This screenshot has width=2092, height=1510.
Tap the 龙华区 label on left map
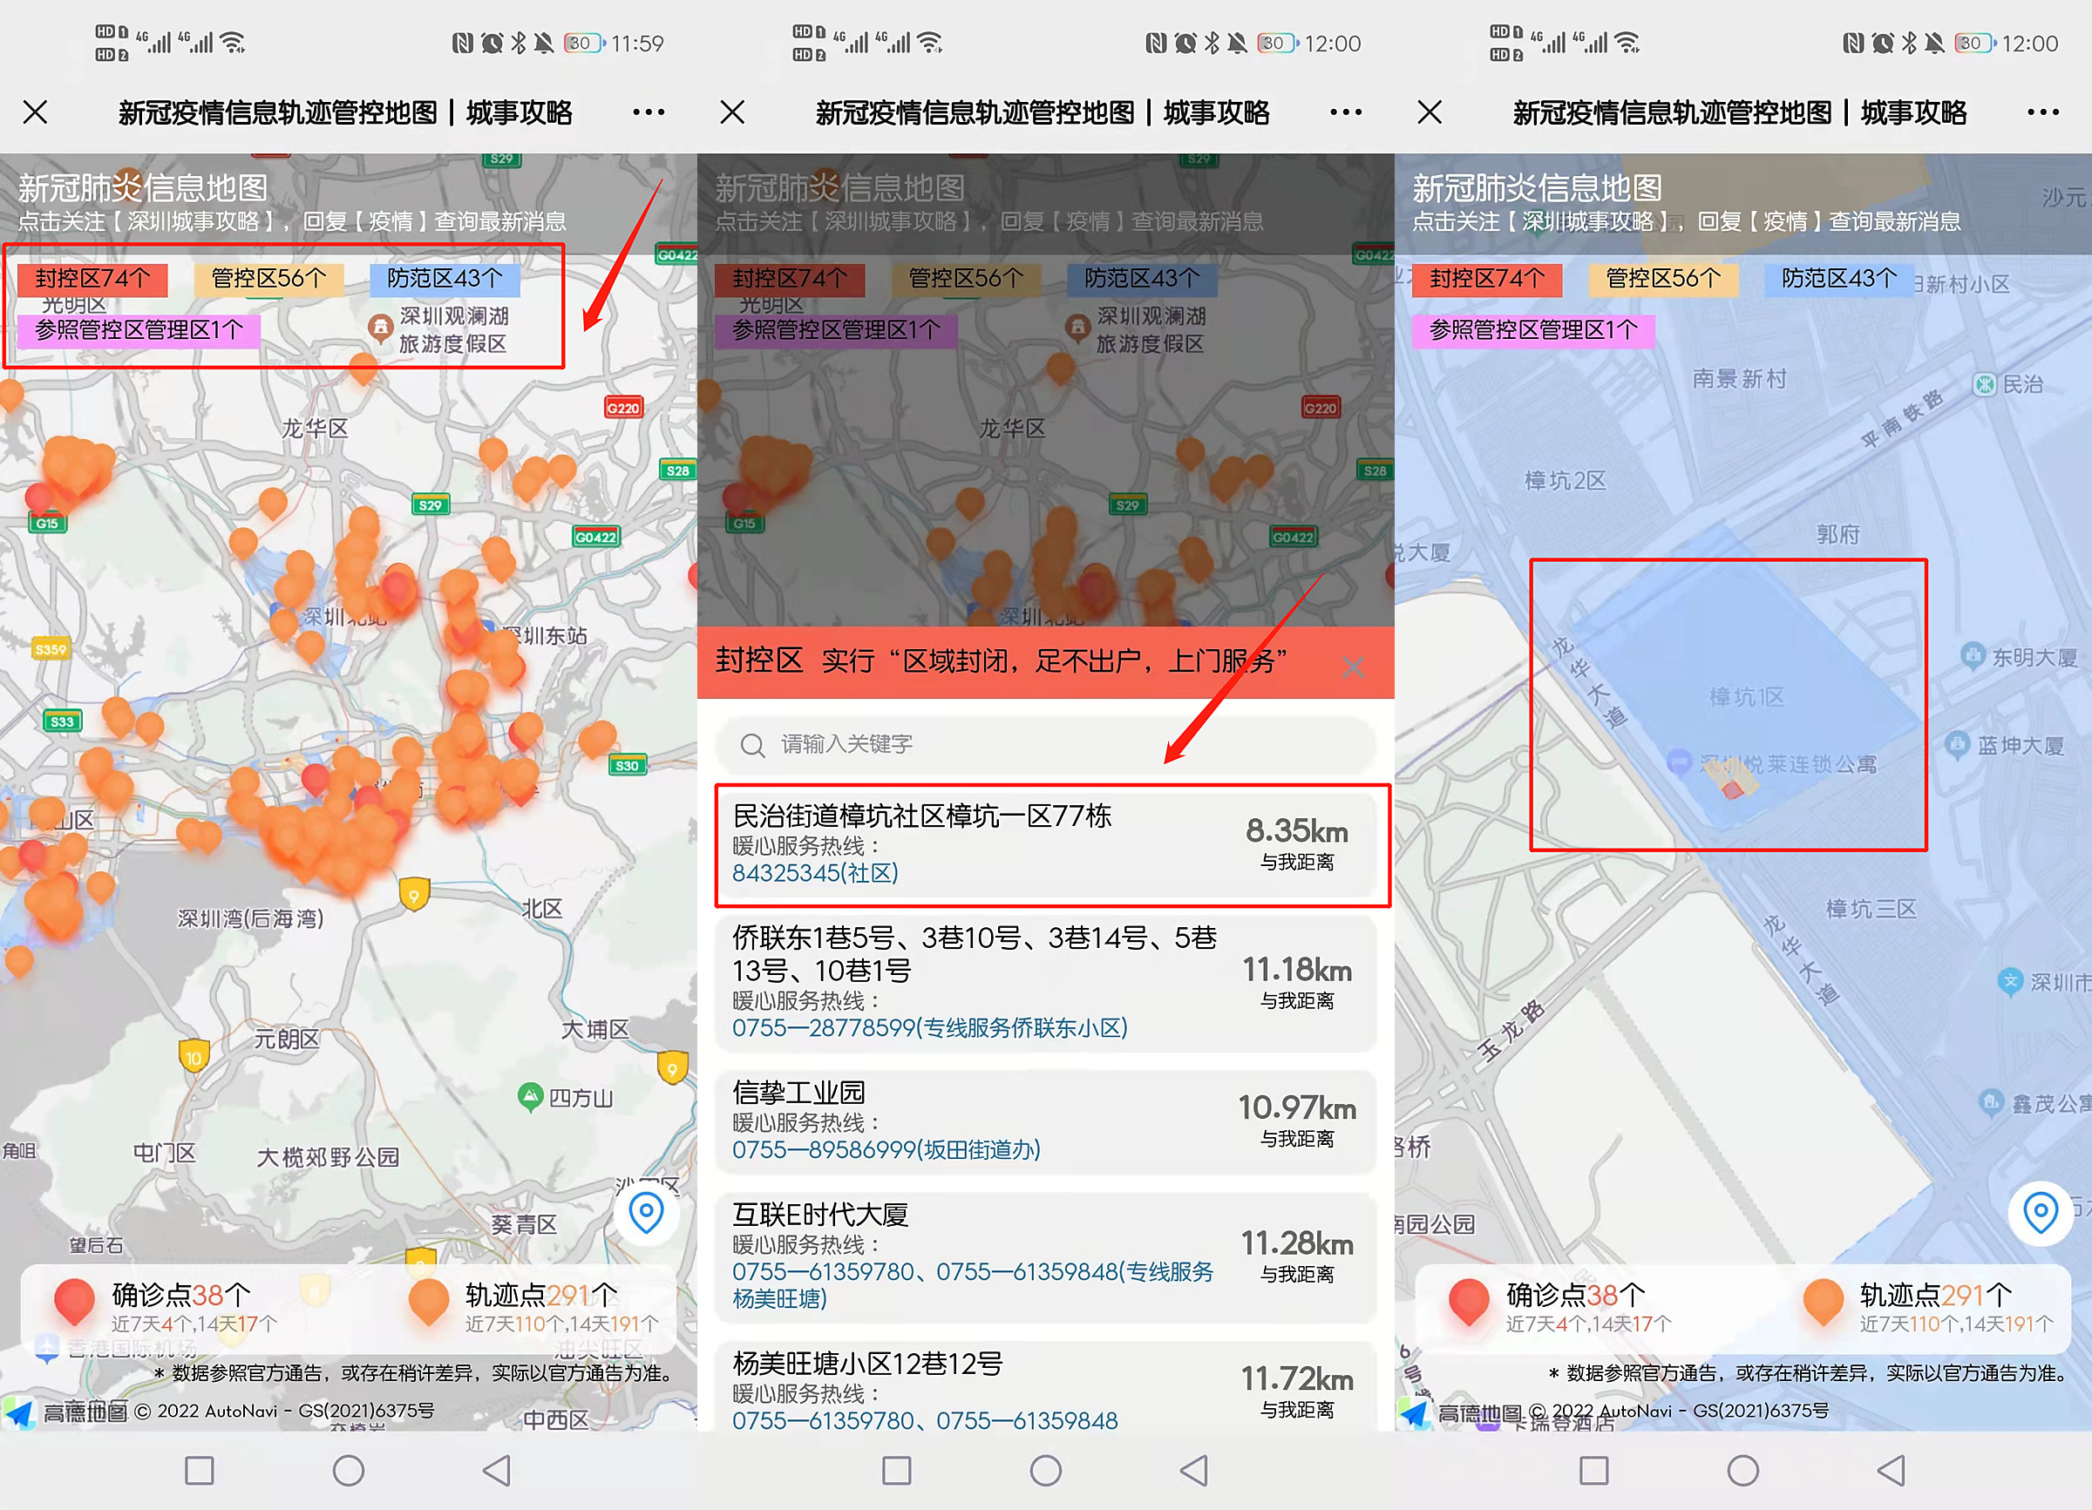[315, 429]
